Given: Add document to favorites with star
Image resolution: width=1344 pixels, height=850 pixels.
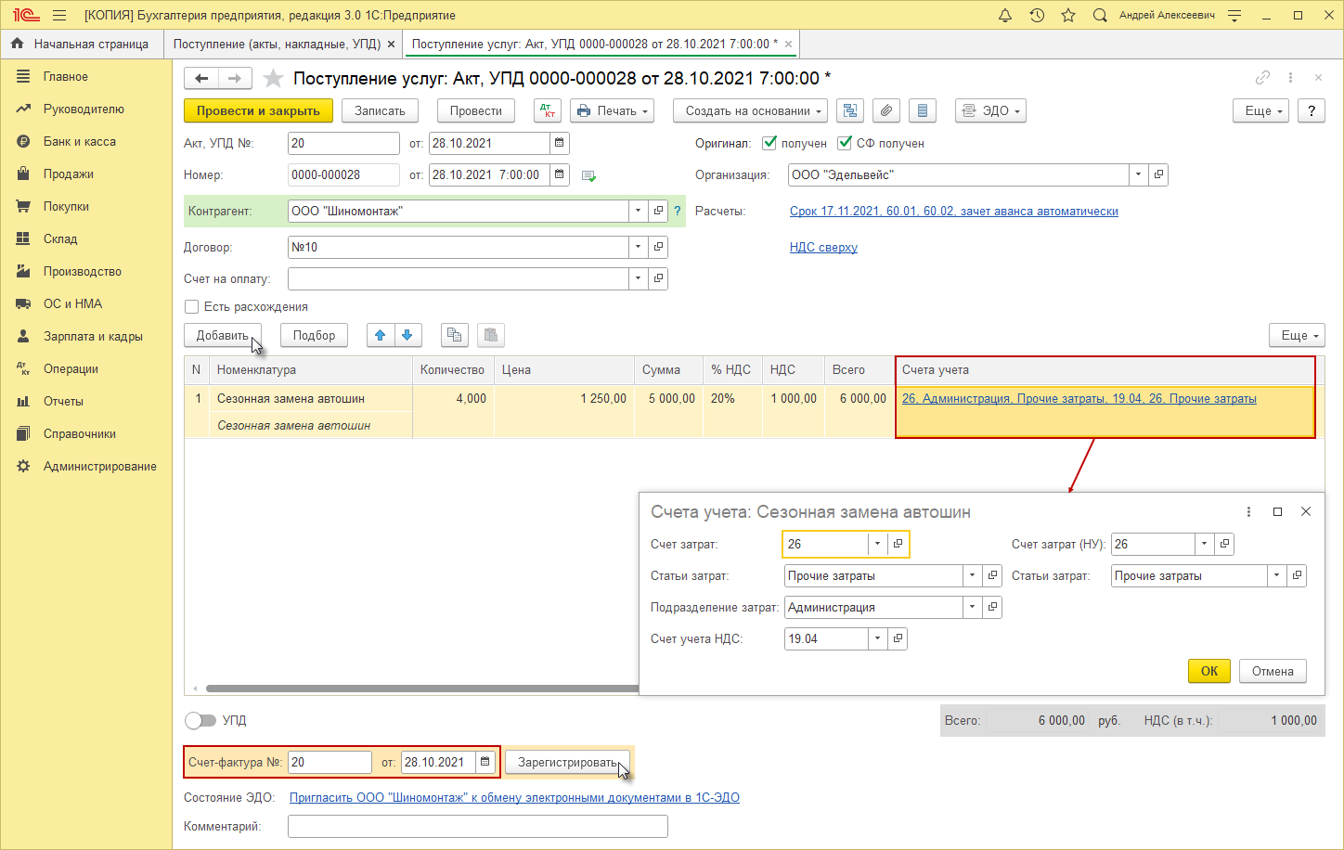Looking at the screenshot, I should 273,78.
